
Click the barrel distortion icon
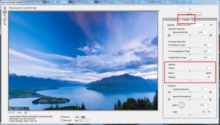[x=169, y=35]
